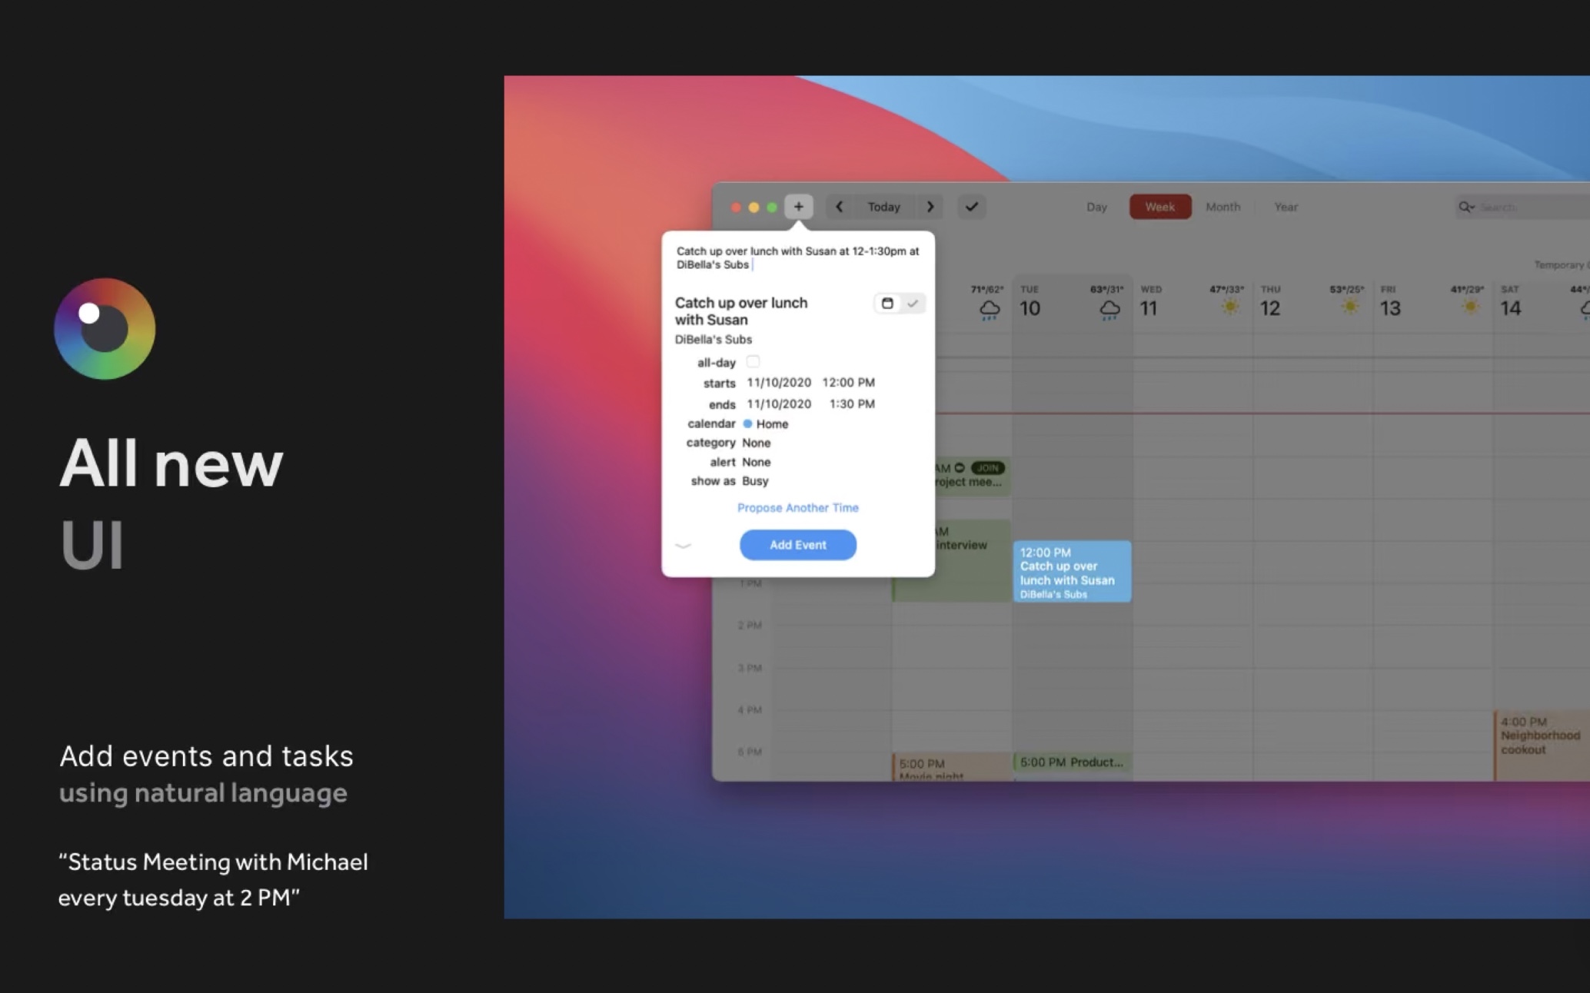Go to previous week with left arrow
The image size is (1590, 993).
click(840, 207)
